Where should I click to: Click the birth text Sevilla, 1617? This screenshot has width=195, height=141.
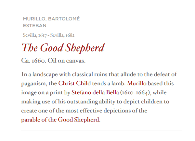(35, 35)
